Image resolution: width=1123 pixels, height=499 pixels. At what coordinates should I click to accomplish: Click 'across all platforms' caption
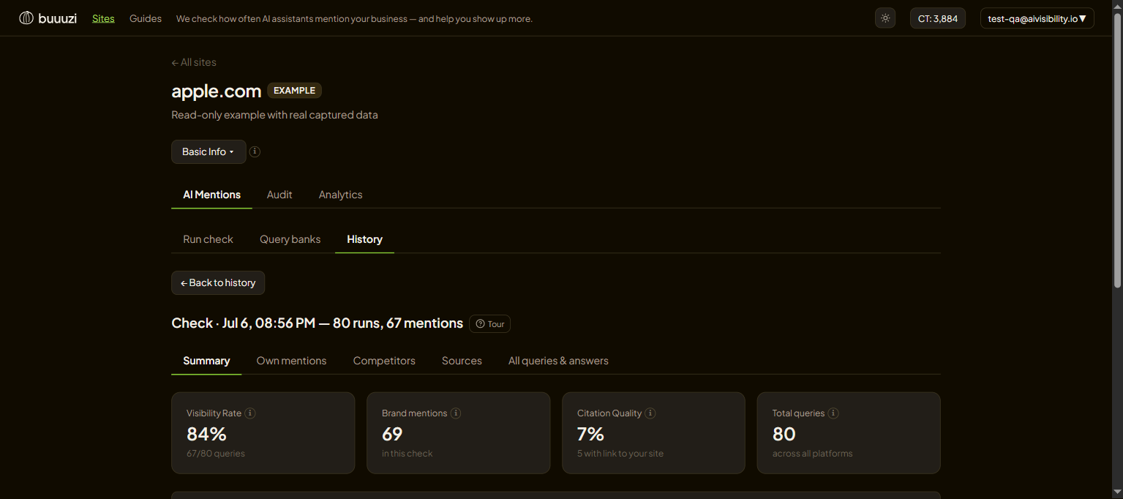point(813,454)
